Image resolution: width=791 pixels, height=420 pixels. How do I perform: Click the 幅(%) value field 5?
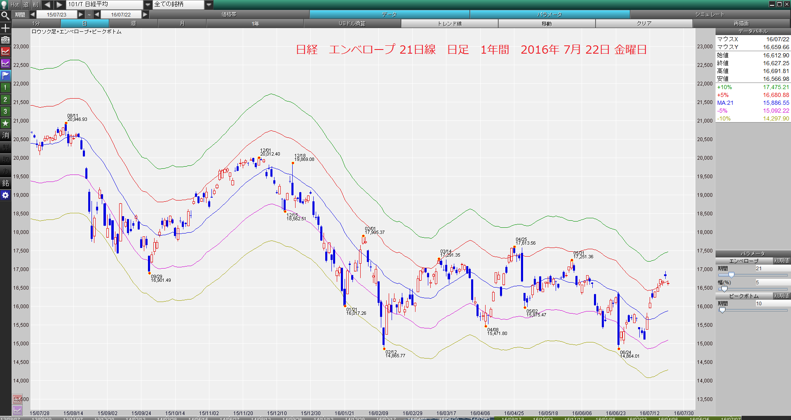coord(772,283)
